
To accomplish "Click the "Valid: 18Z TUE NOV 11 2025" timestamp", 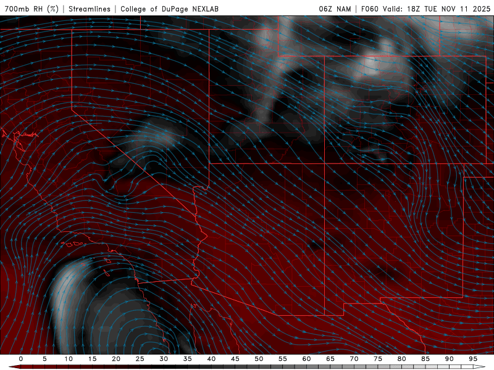I will 437,9.
